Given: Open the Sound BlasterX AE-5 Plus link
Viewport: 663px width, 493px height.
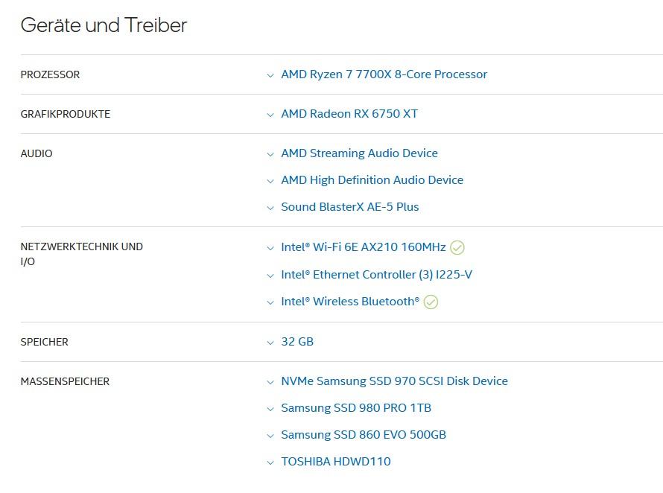Looking at the screenshot, I should [x=349, y=207].
